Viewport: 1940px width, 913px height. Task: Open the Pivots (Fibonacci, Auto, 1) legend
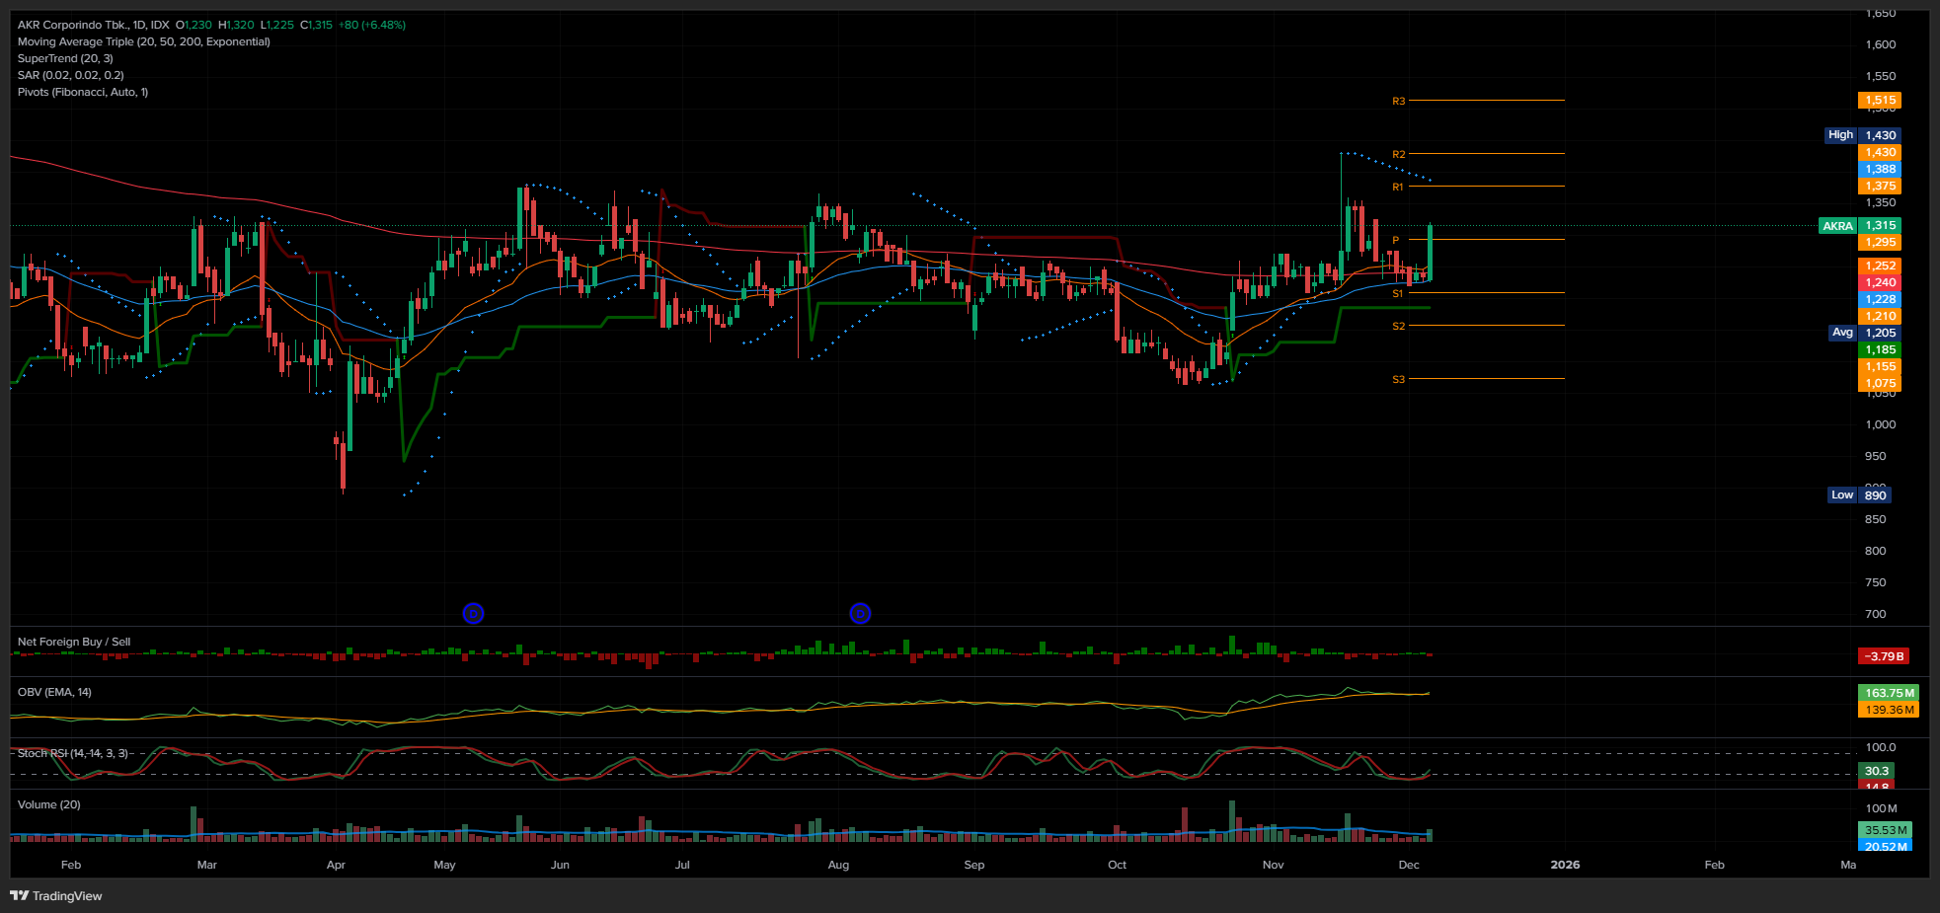pos(82,92)
